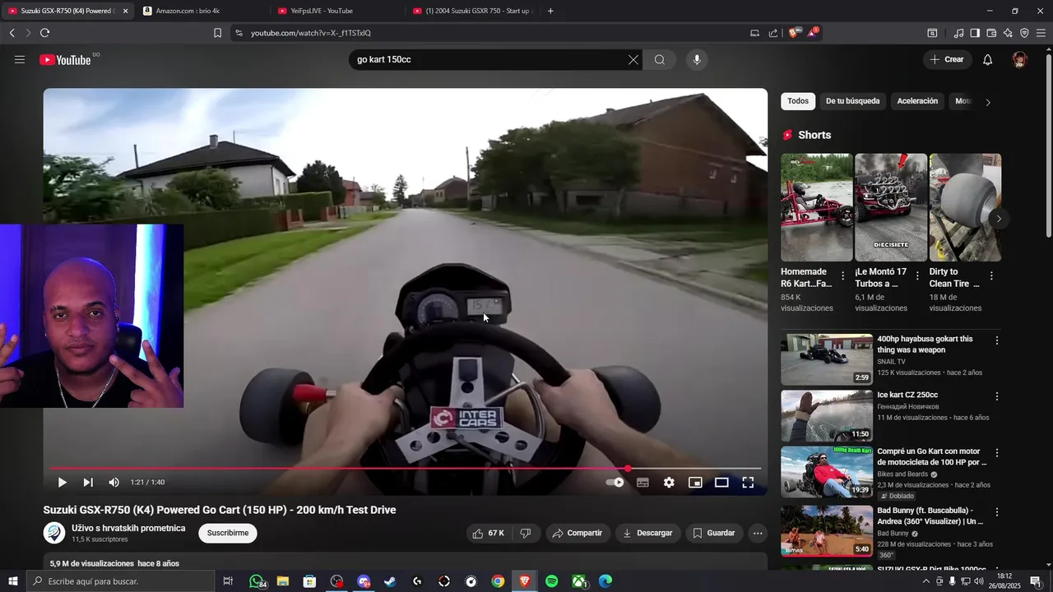The image size is (1053, 592).
Task: Open options for Dirty to Clean Tire short
Action: tap(991, 276)
